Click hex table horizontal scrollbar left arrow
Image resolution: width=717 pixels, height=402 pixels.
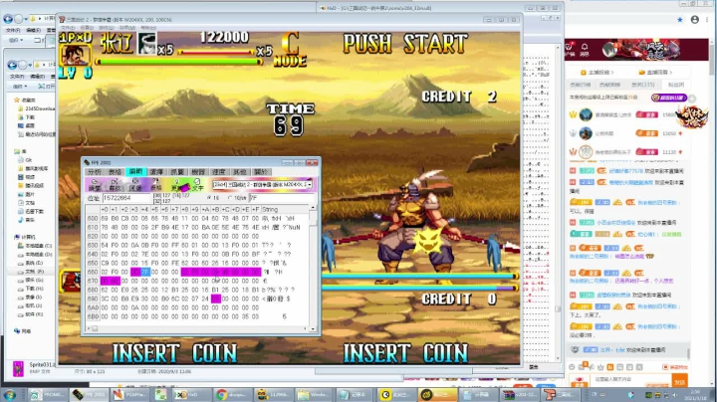[89, 328]
